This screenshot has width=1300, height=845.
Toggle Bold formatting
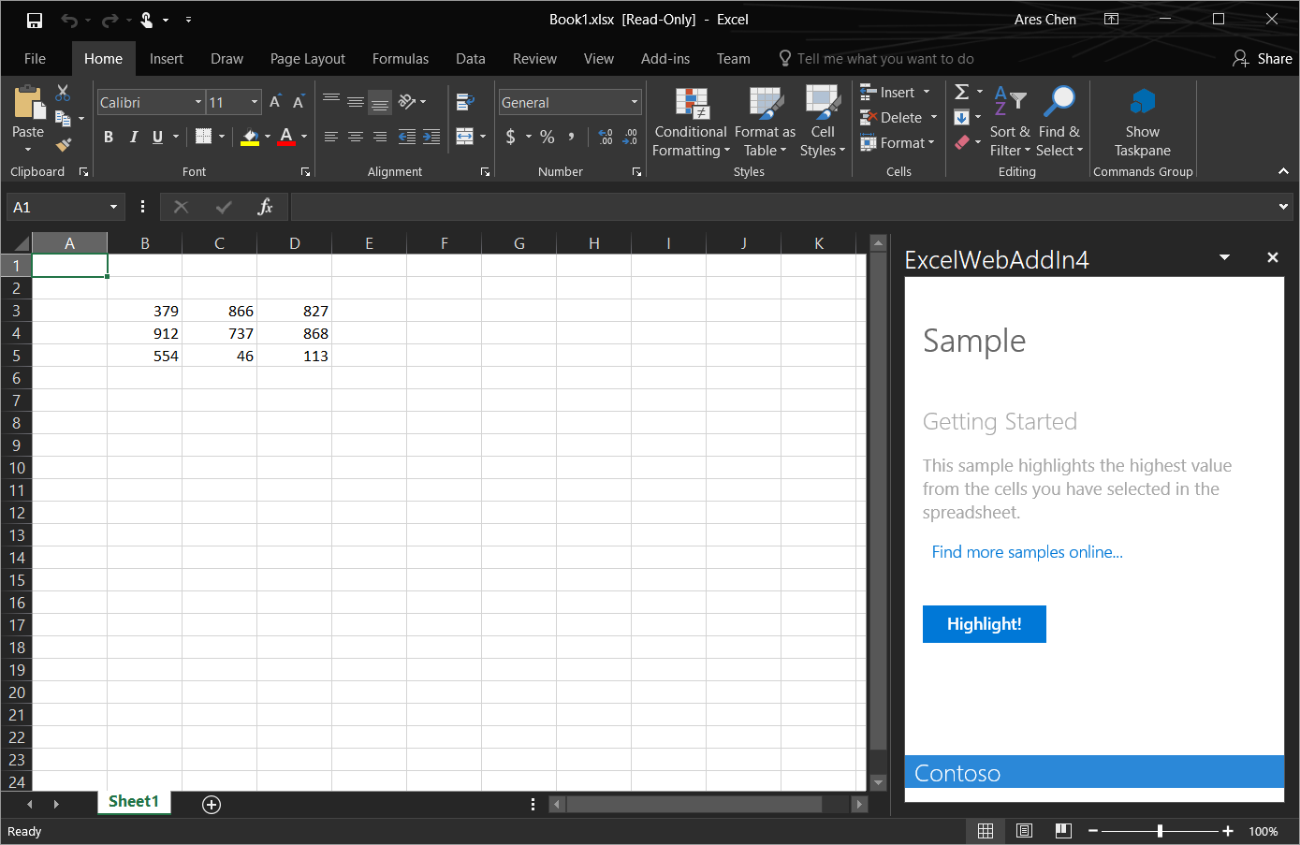(109, 137)
